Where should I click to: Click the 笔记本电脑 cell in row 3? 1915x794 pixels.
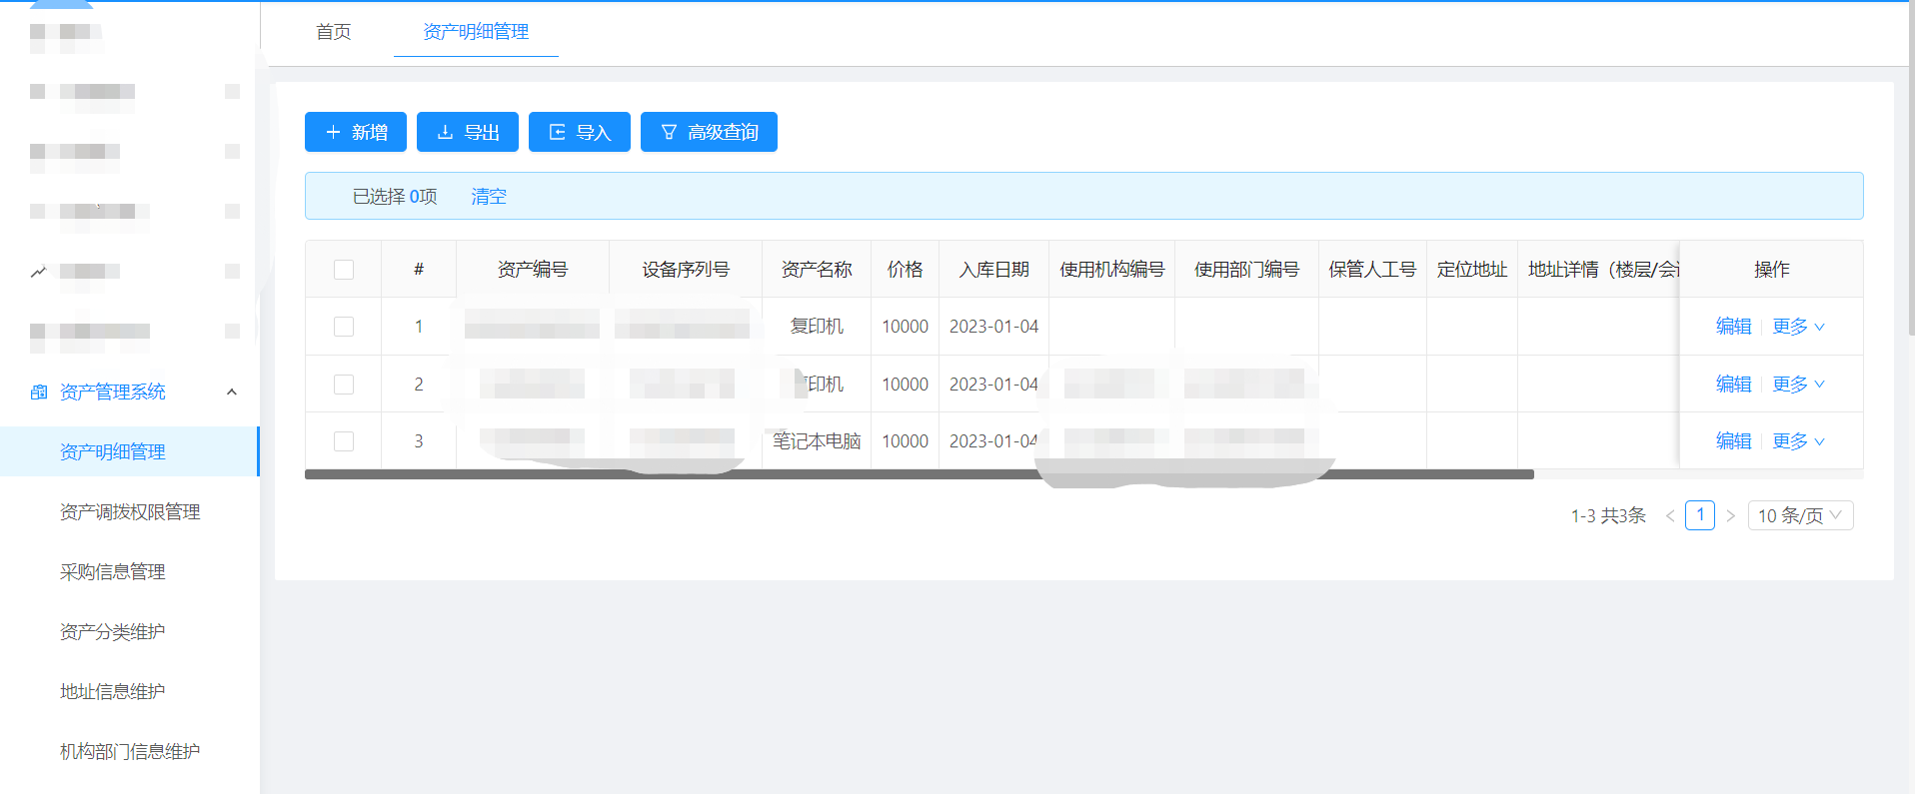[817, 441]
